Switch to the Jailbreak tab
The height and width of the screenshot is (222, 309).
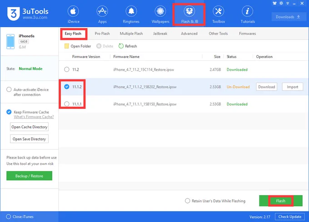[160, 34]
